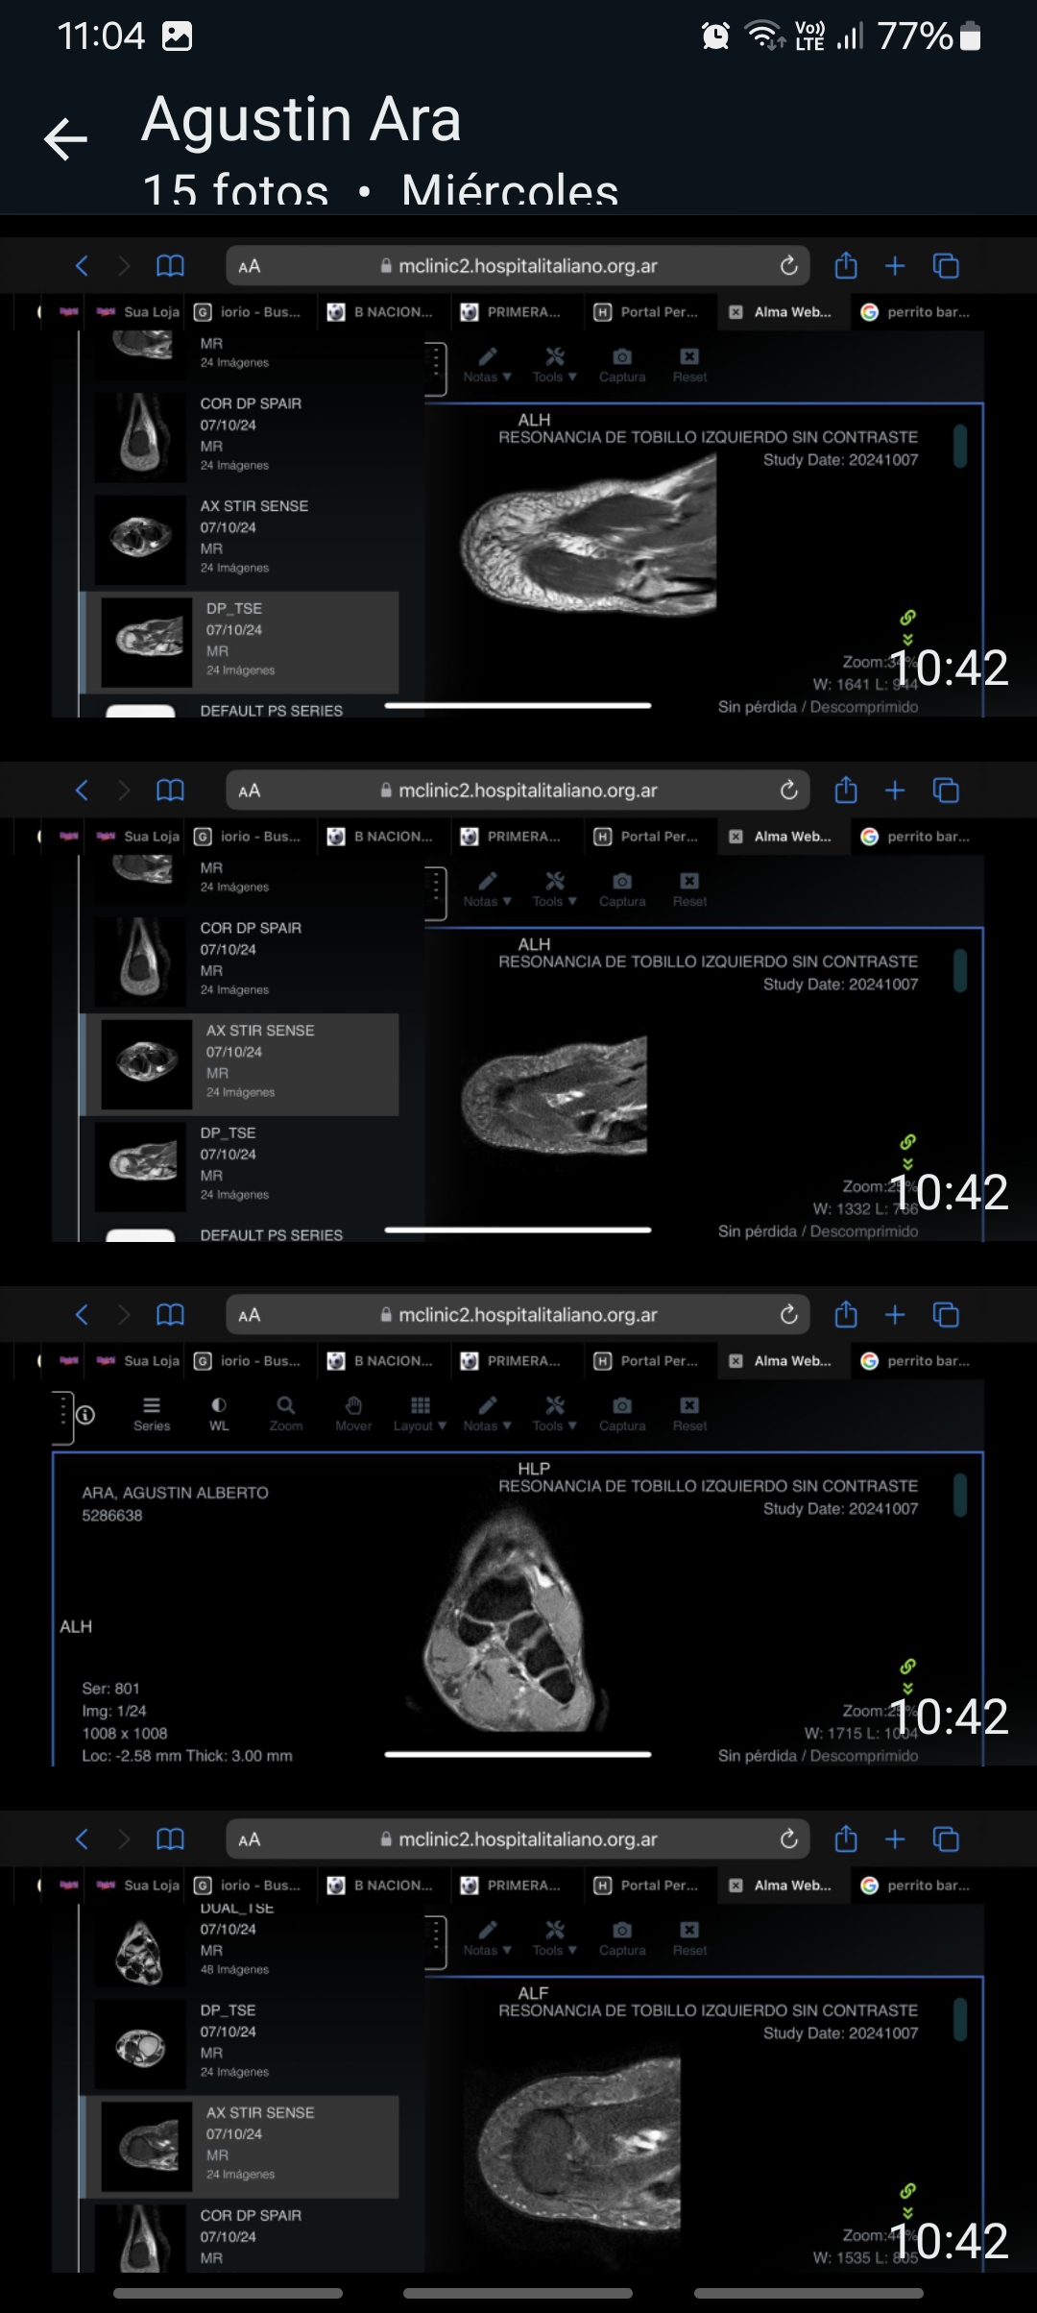Image resolution: width=1037 pixels, height=2313 pixels.
Task: Toggle the green link icon in the ALF viewer
Action: (x=907, y=2190)
